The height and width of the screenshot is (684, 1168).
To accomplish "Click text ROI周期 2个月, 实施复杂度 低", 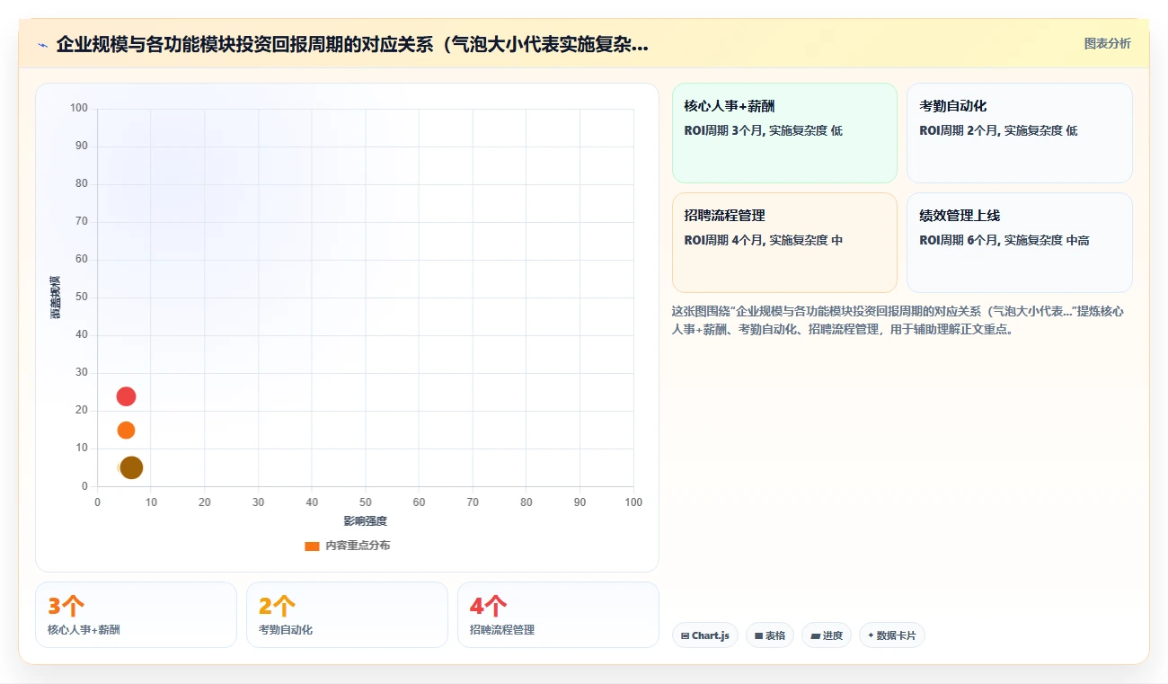I will point(998,130).
